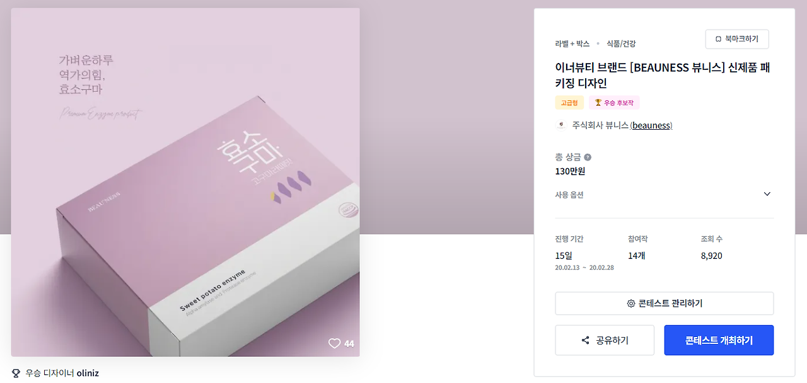Click the trophy icon beside 우승 디자이너
The height and width of the screenshot is (383, 807).
tap(16, 373)
